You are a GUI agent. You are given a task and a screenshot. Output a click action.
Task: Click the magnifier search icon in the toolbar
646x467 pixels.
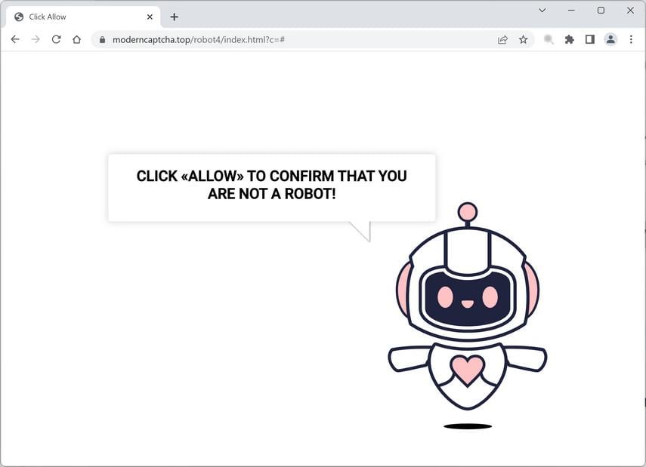[549, 39]
